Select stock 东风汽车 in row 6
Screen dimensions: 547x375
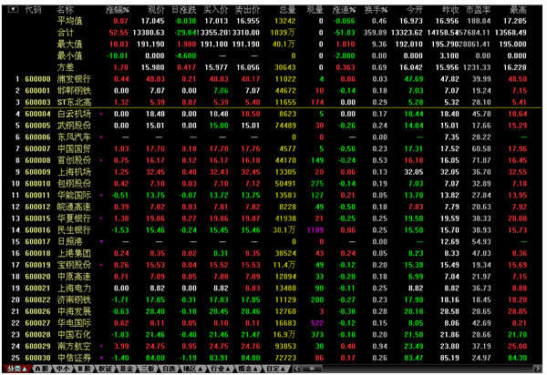tap(74, 137)
